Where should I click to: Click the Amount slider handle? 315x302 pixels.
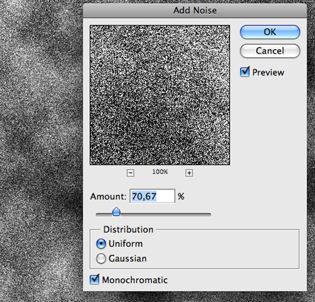[x=116, y=212]
